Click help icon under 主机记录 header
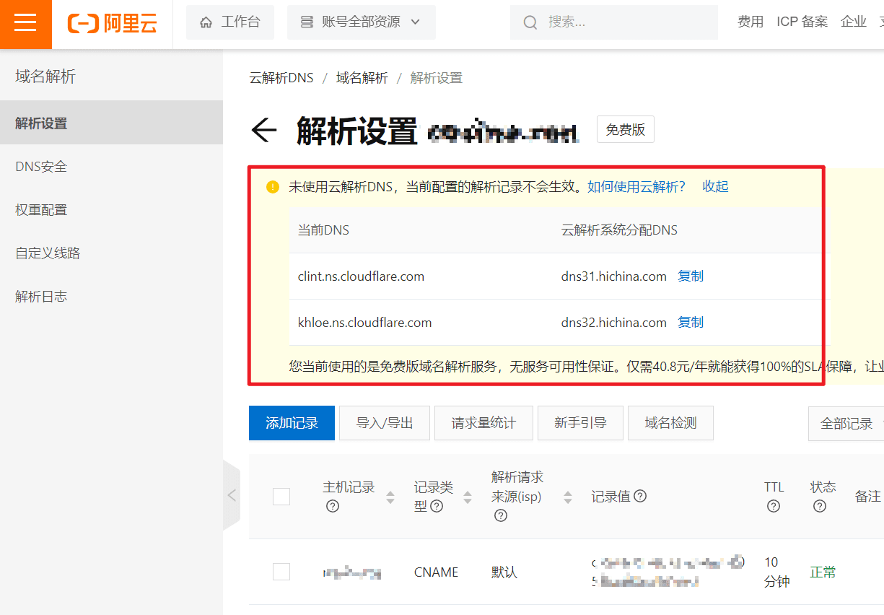 [333, 506]
